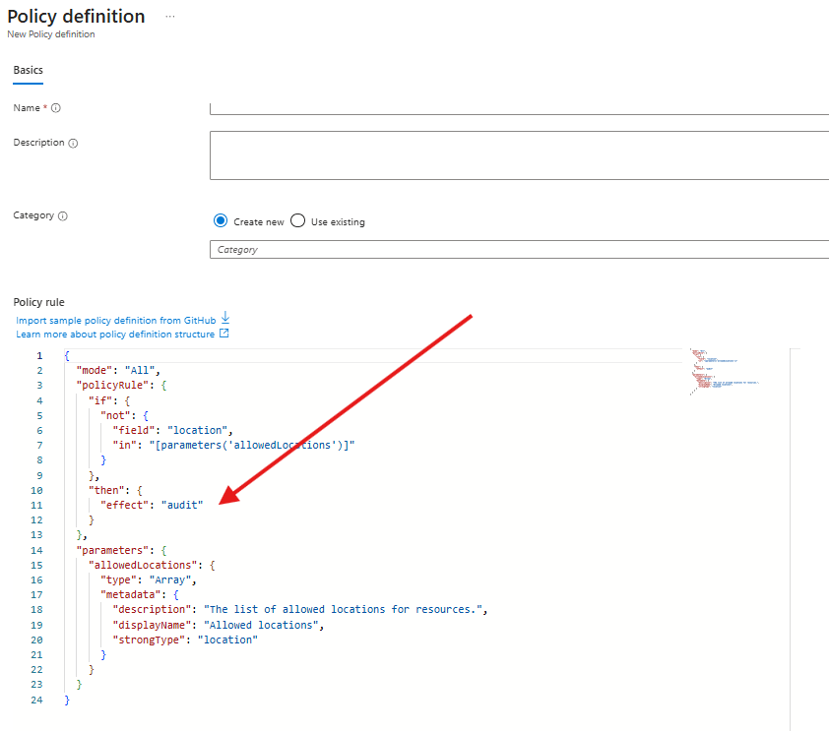
Task: Place cursor on the "audit" effect value
Action: [x=182, y=505]
